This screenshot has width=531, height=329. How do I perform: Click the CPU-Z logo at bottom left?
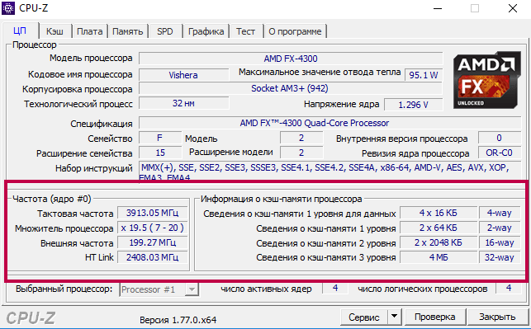[x=31, y=317]
